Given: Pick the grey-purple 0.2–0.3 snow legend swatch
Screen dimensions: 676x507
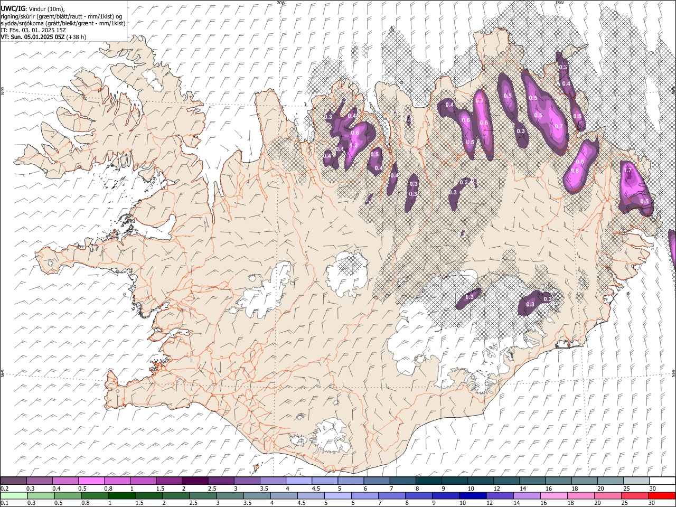Looking at the screenshot, I should pyautogui.click(x=13, y=481).
